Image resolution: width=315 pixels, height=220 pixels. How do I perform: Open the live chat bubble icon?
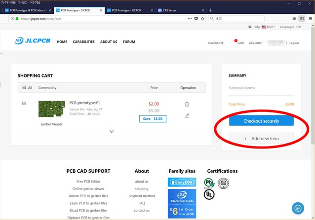point(298,208)
